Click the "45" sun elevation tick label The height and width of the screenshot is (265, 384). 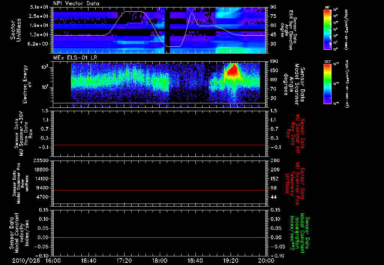point(273,35)
